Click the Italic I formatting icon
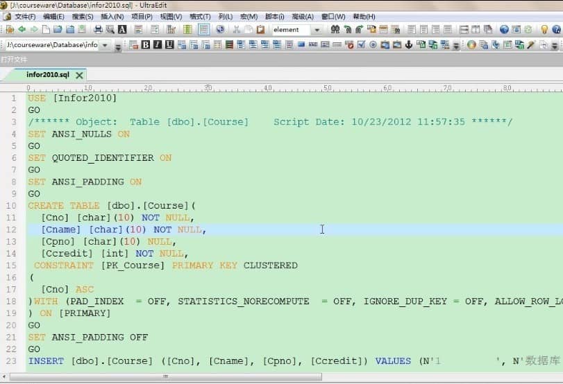563x384 pixels. (158, 45)
